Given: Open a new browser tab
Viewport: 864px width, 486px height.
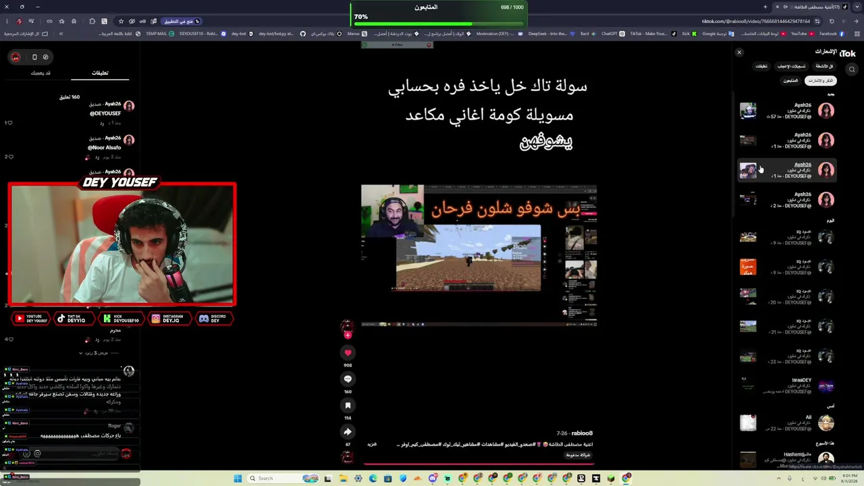Looking at the screenshot, I should pos(765,7).
